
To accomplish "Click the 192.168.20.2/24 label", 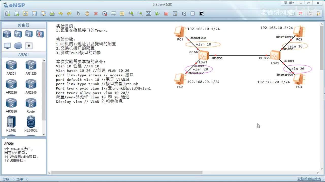I will [273, 82].
